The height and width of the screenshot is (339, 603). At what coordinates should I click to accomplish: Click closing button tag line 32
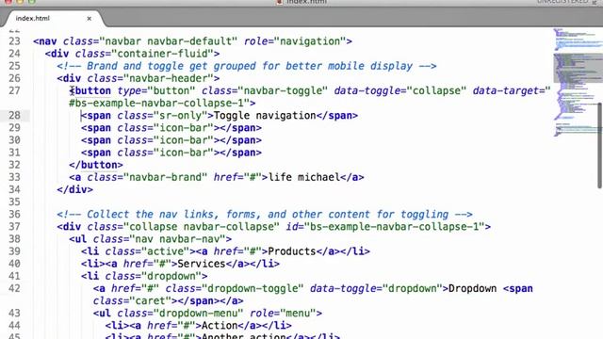click(x=96, y=165)
